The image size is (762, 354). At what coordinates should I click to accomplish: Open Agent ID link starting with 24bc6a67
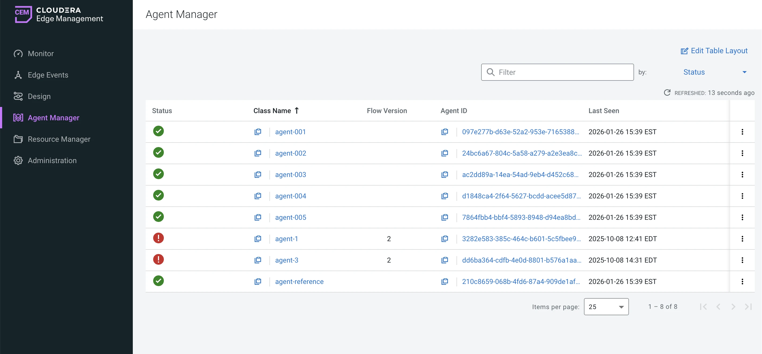point(522,153)
